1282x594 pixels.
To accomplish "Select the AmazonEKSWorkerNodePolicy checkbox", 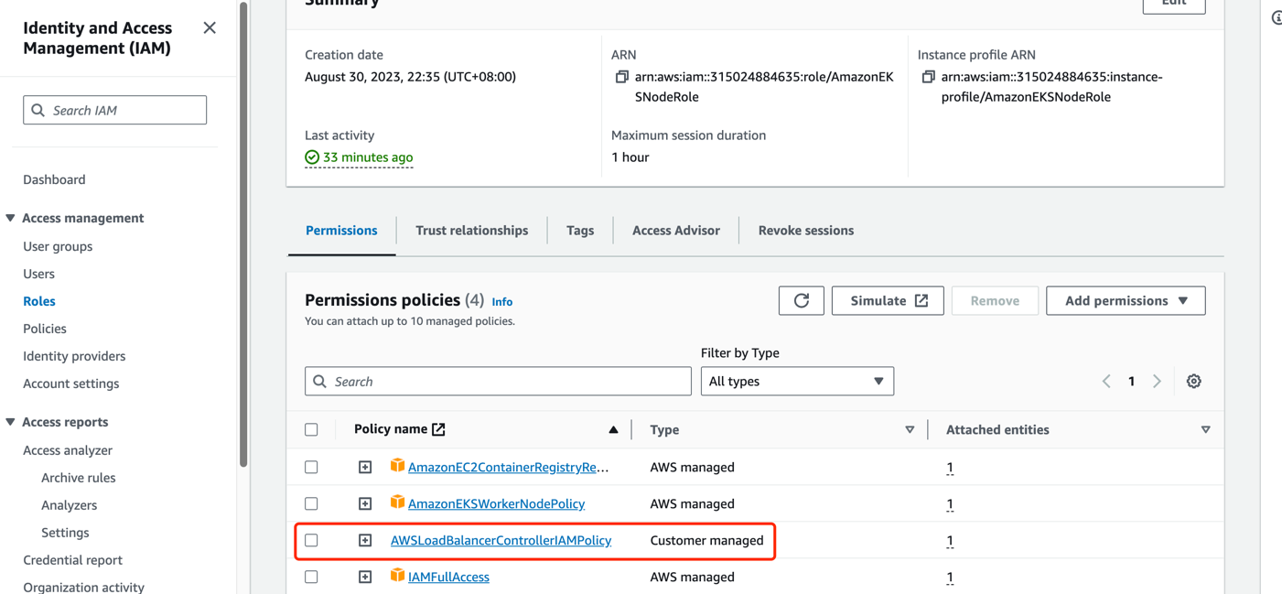I will (311, 504).
